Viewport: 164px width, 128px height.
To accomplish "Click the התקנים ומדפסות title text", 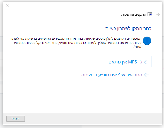I will 134,15.
